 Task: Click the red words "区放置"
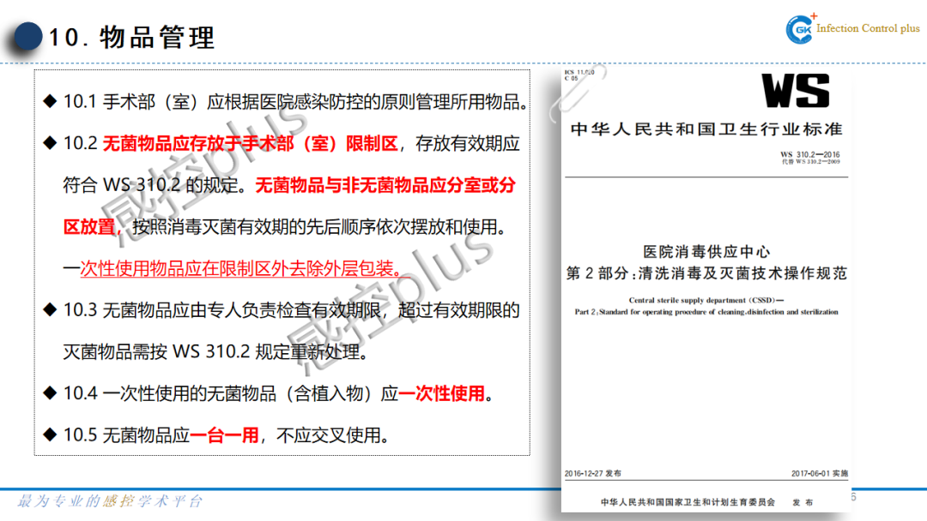click(89, 226)
